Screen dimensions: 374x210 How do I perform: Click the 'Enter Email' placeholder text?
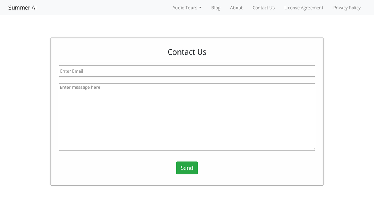coord(72,71)
